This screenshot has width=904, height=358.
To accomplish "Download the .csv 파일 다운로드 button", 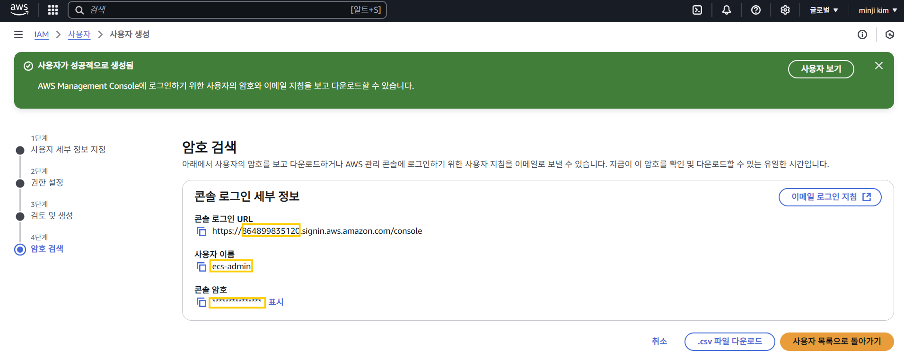I will 729,341.
